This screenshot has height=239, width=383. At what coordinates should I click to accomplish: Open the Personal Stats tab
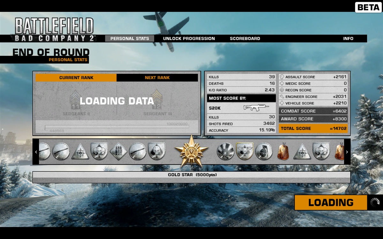point(130,39)
